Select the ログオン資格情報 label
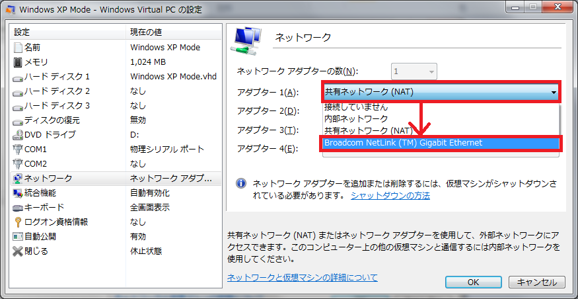Image resolution: width=578 pixels, height=299 pixels. click(56, 222)
